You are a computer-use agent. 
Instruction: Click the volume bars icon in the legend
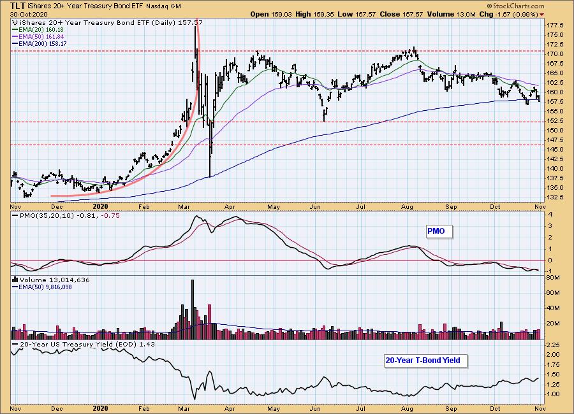[x=15, y=280]
